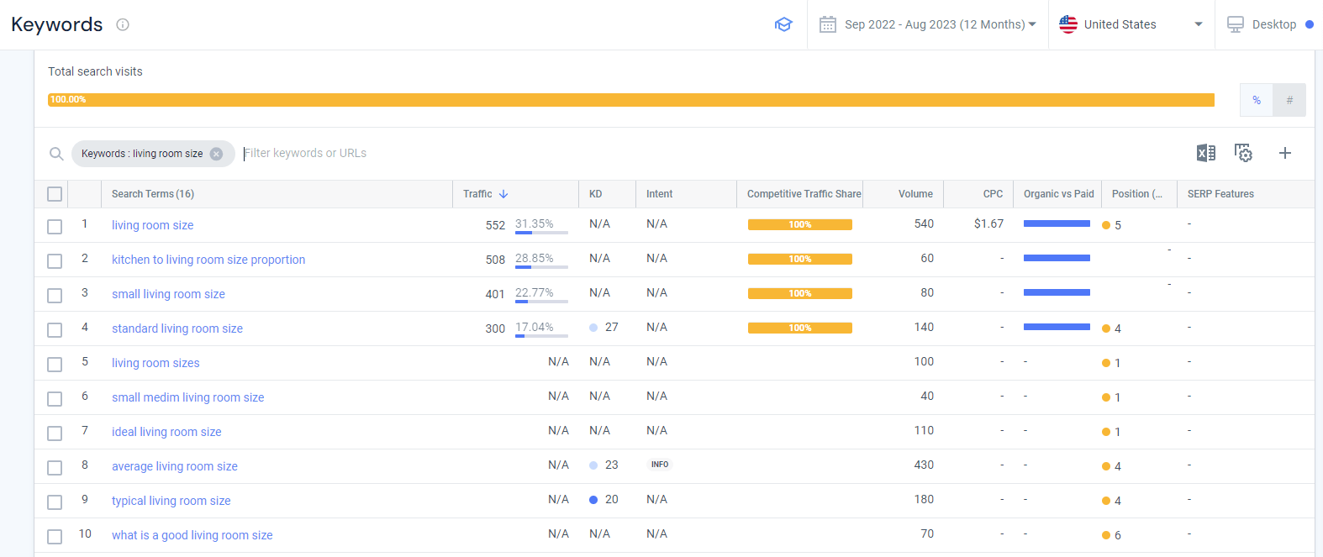Screen dimensions: 1323x557
Task: Sort by Organic vs Paid header
Action: (1058, 194)
